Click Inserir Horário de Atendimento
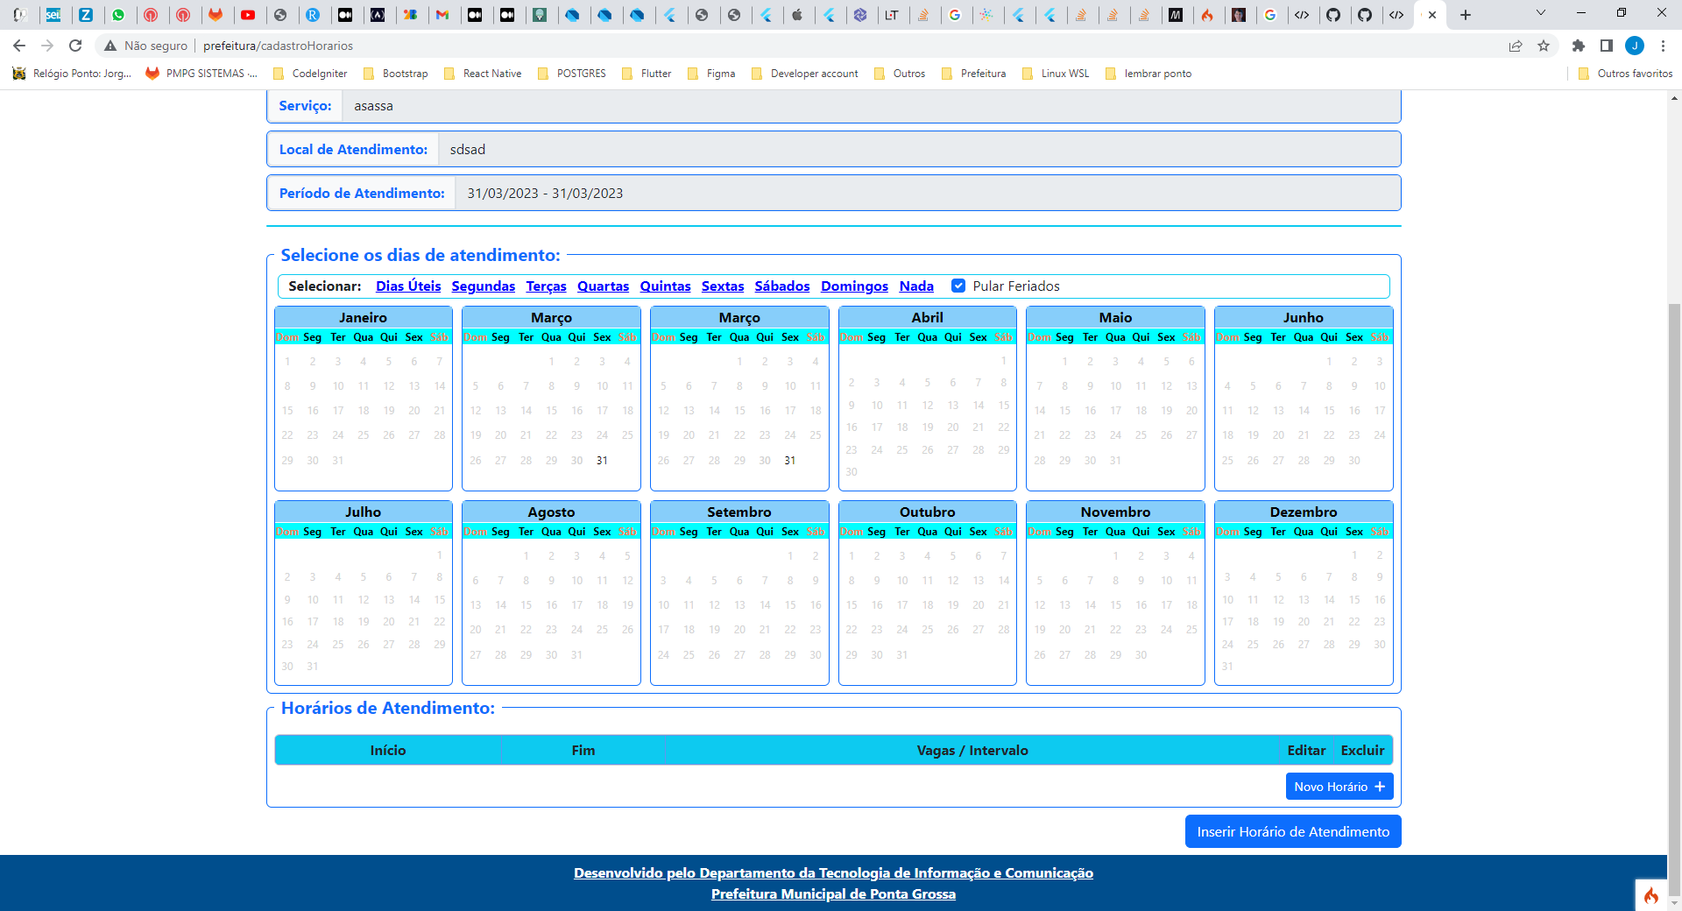The image size is (1682, 911). tap(1293, 830)
